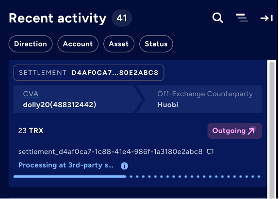Open the dolly20(488312442) account link
This screenshot has height=199, width=279.
point(60,105)
